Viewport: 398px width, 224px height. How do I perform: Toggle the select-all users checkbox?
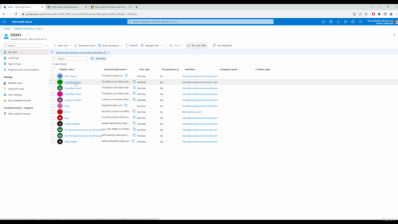pyautogui.click(x=53, y=69)
